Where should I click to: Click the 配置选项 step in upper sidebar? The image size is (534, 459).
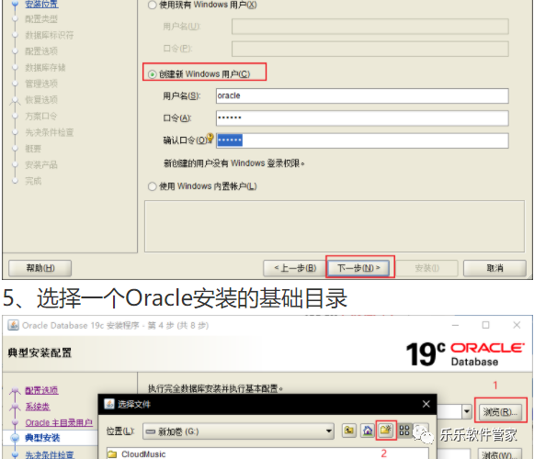tap(41, 51)
